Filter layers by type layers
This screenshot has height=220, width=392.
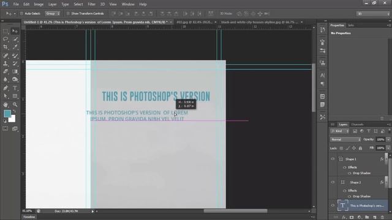pos(369,131)
